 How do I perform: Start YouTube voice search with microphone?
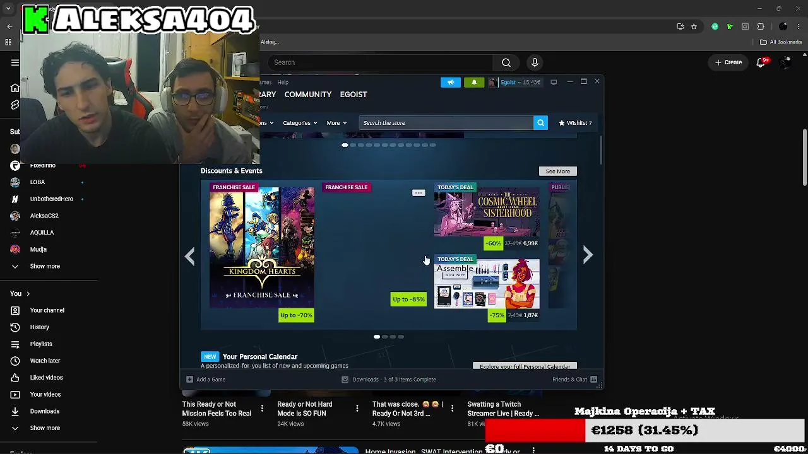click(535, 62)
